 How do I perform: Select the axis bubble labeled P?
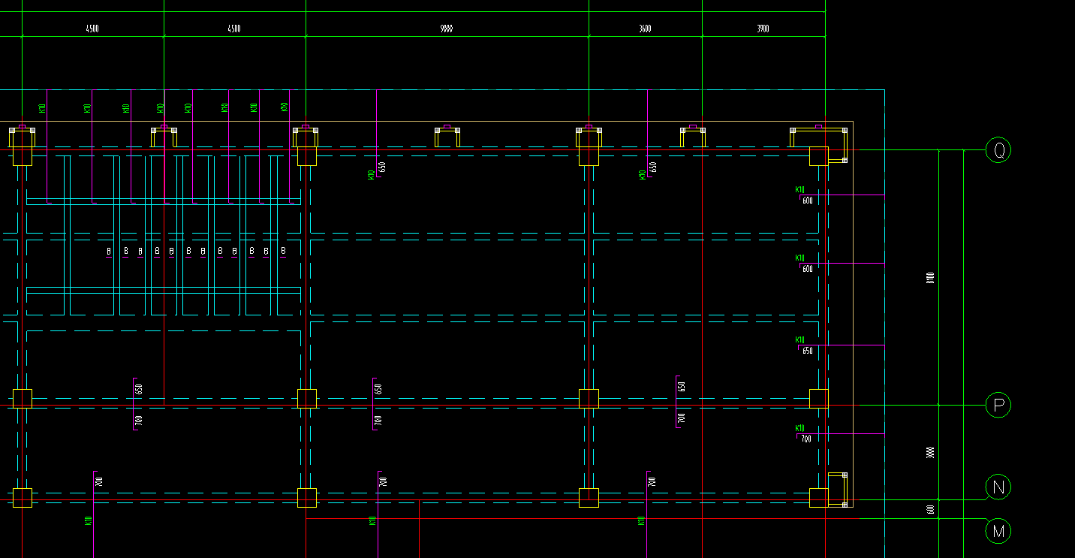(998, 406)
